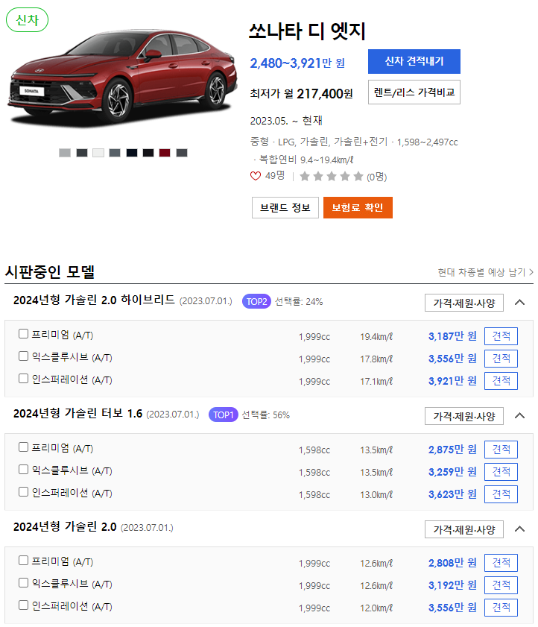Click the 신차 견적내기 button
Image resolution: width=538 pixels, height=627 pixels.
click(414, 62)
